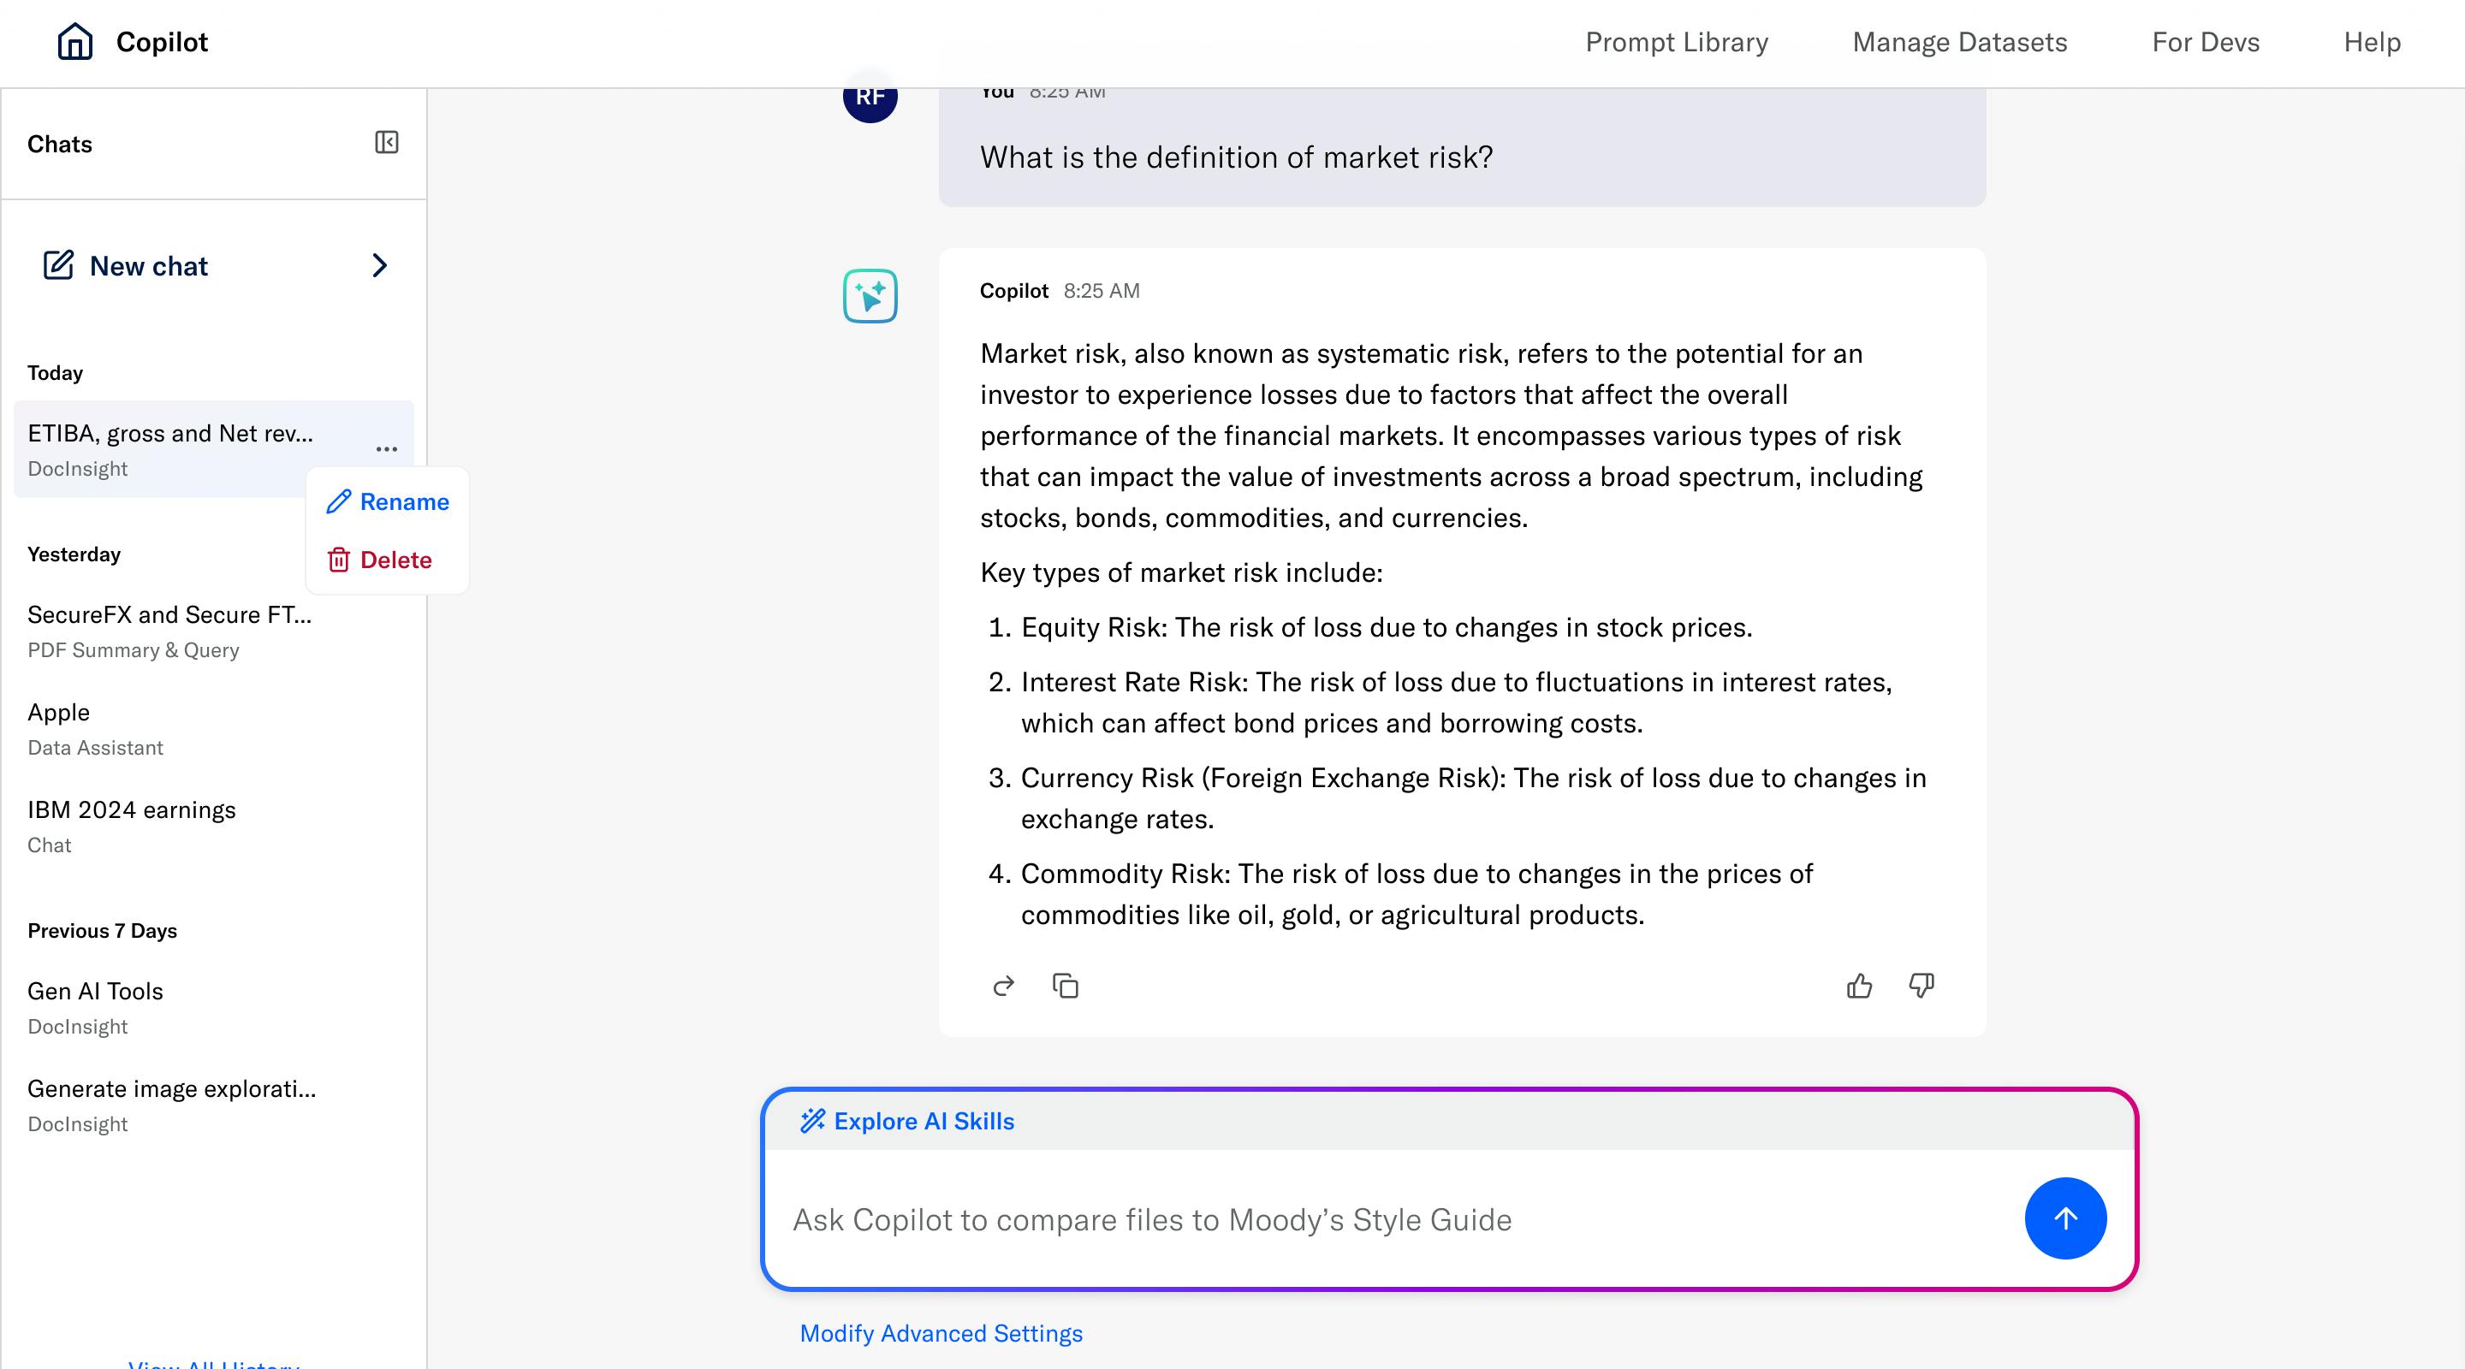Give the response a thumbs down

1921,986
